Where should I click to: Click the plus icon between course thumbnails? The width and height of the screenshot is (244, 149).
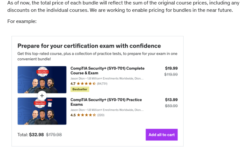click(42, 96)
